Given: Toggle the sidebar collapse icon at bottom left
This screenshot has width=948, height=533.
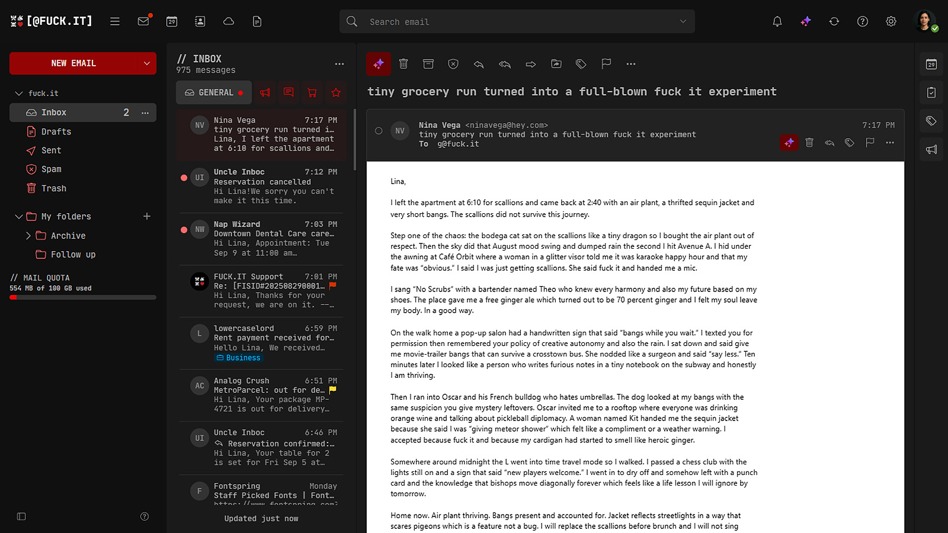Looking at the screenshot, I should (x=21, y=516).
